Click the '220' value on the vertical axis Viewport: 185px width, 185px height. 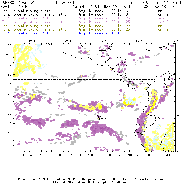tap(9, 45)
